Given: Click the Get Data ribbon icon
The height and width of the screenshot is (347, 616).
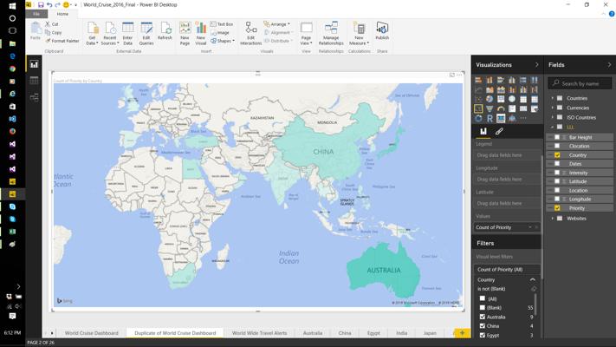Looking at the screenshot, I should [92, 34].
